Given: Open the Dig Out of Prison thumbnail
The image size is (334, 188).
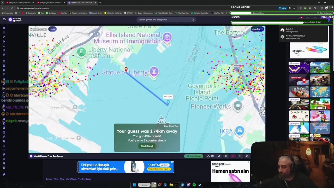Looking at the screenshot, I should coord(299,92).
